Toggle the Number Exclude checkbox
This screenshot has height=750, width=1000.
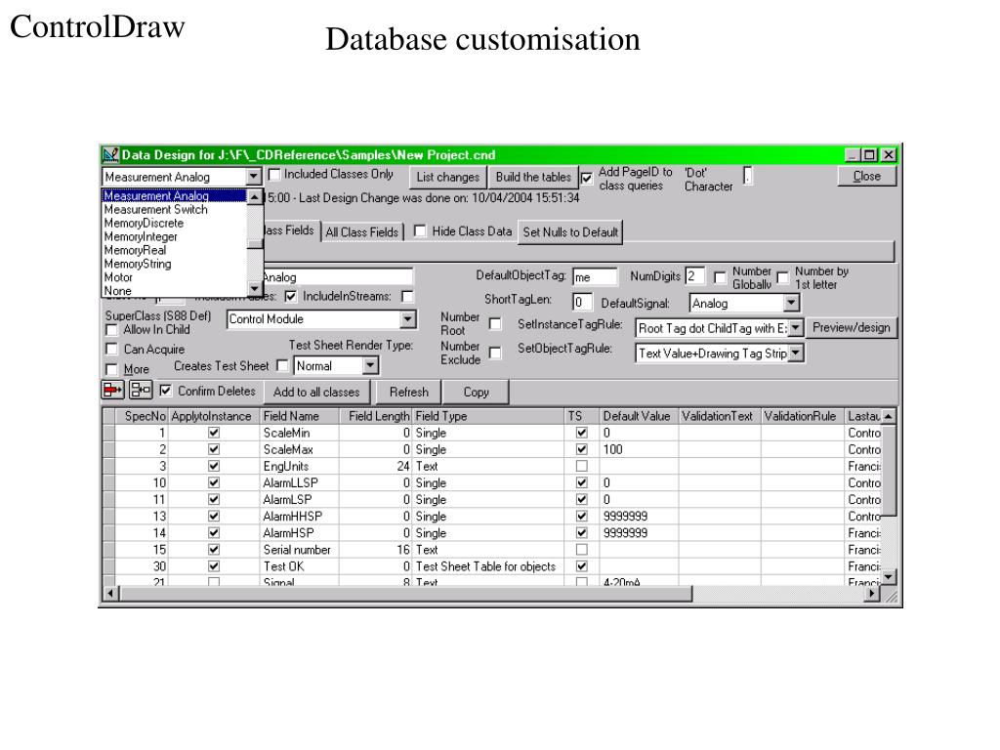tap(495, 353)
